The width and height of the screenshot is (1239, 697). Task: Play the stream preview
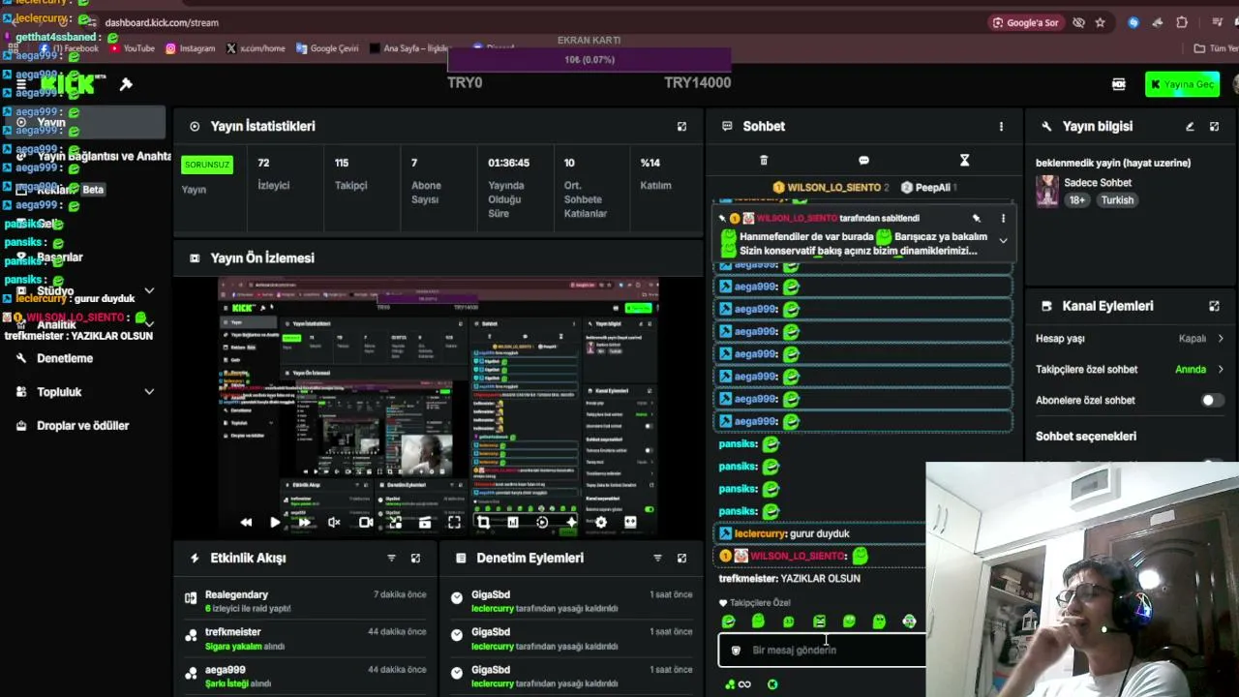(275, 522)
